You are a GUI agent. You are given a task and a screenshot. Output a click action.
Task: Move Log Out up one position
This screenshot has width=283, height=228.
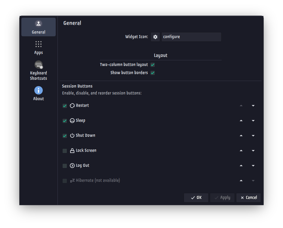[x=241, y=166]
